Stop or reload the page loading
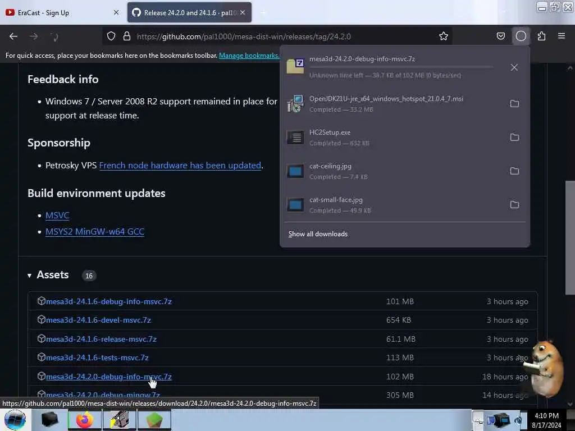The image size is (575, 431). click(x=54, y=36)
